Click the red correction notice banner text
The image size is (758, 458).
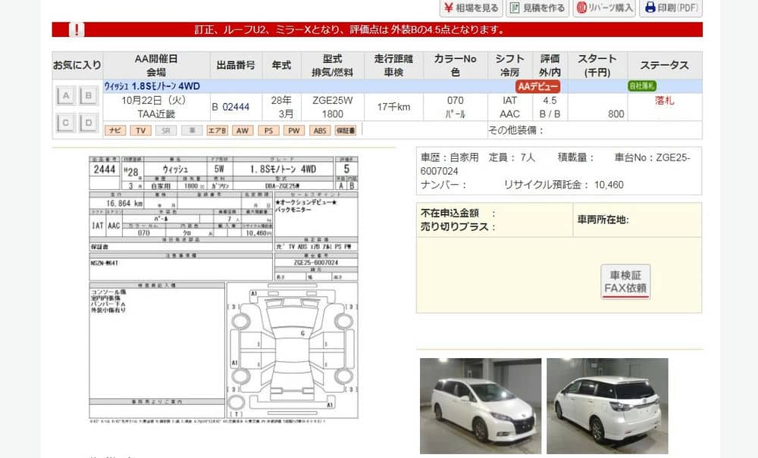tap(350, 30)
